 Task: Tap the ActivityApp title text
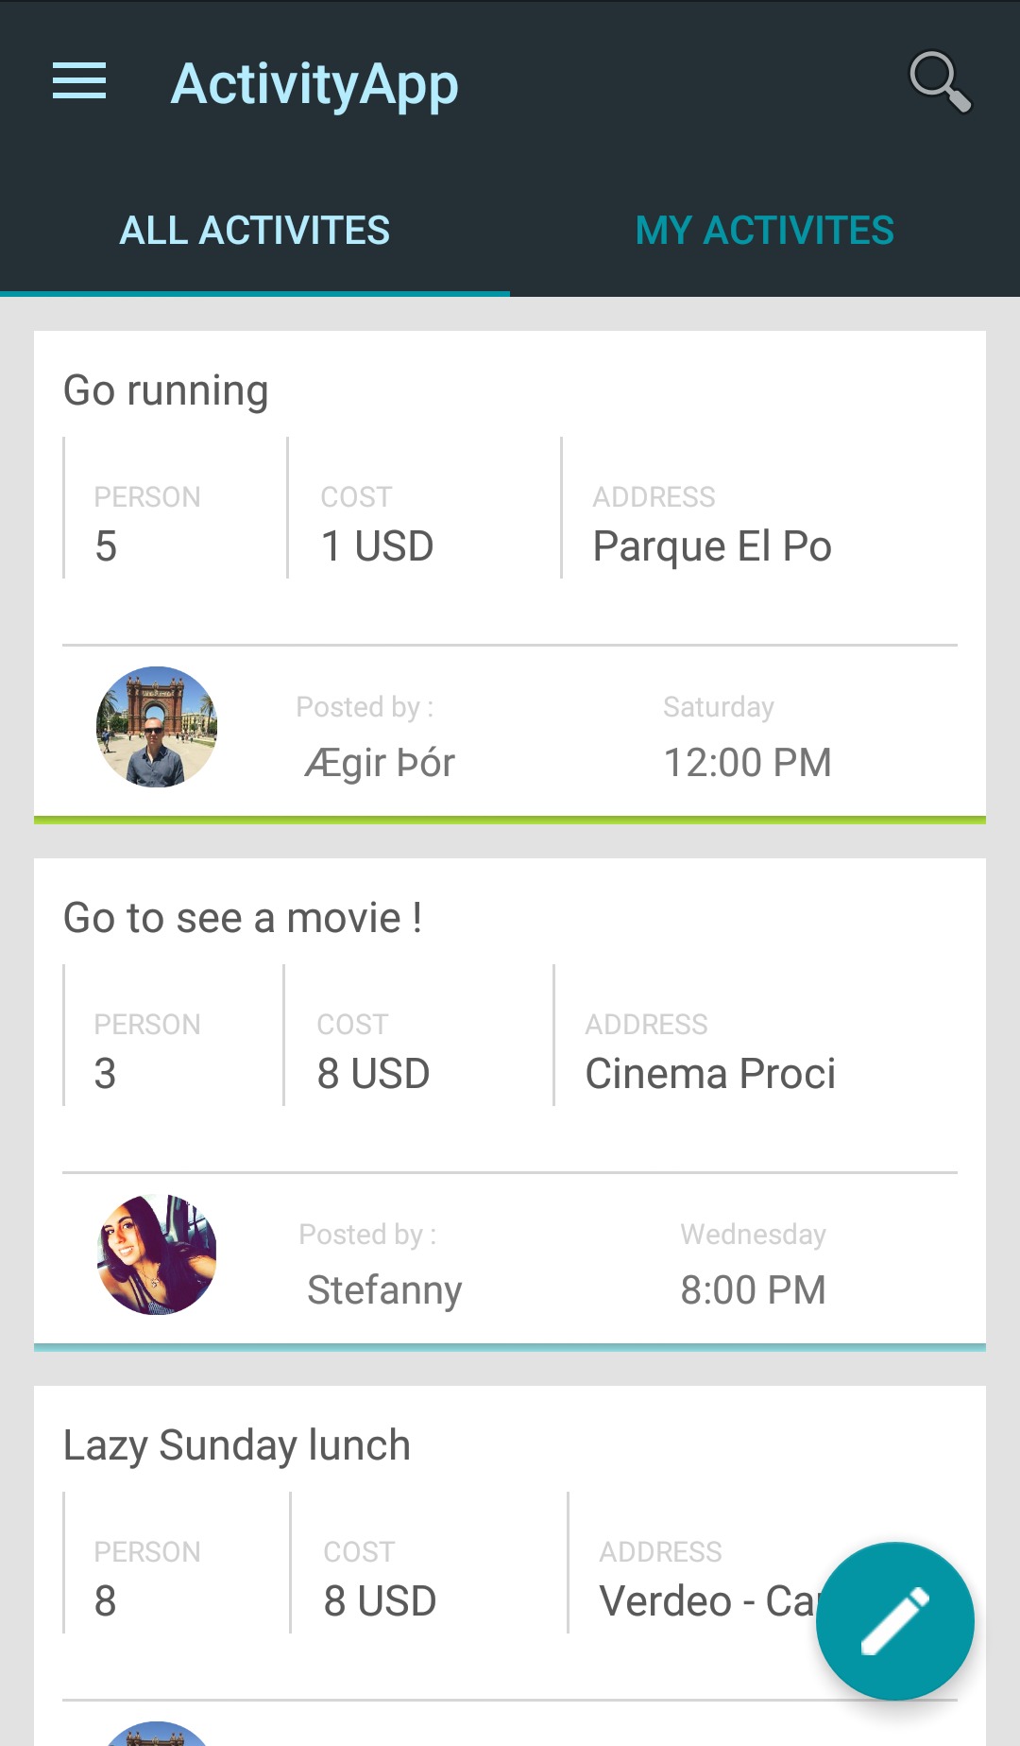(x=314, y=84)
